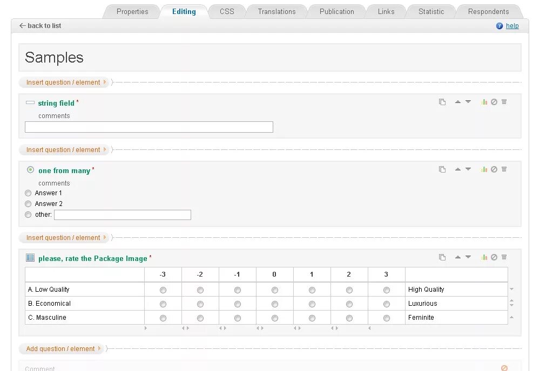Move the Low Quality matrix row down
This screenshot has width=540, height=371.
512,290
